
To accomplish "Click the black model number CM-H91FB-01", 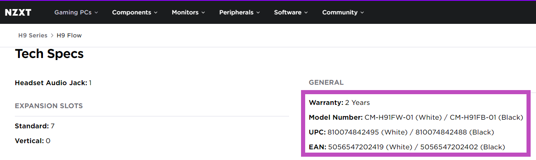I will point(473,117).
